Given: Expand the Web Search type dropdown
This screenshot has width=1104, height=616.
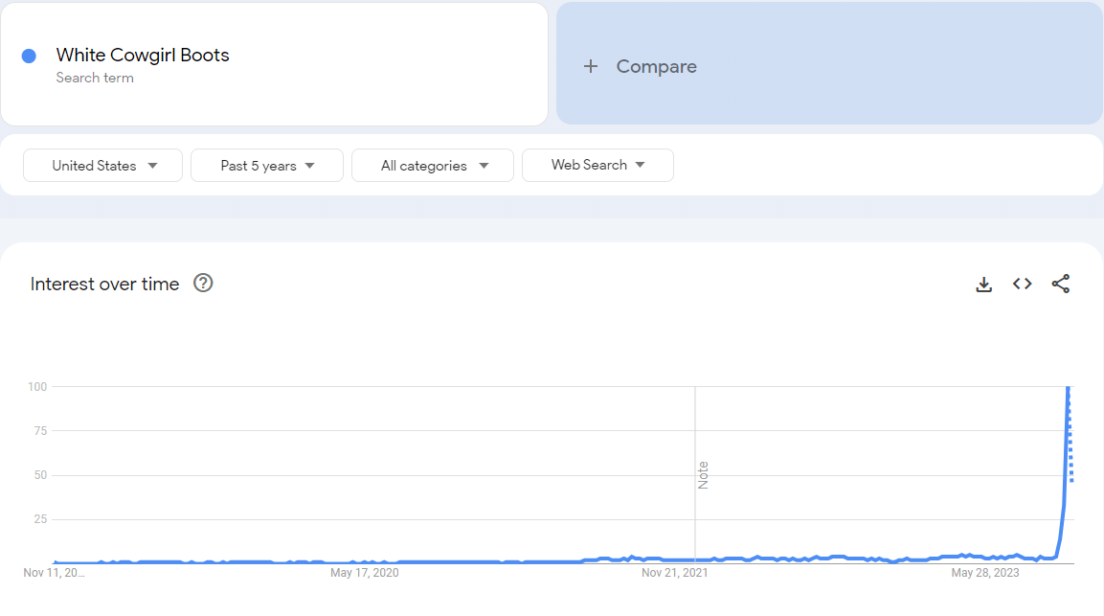Looking at the screenshot, I should coord(597,165).
